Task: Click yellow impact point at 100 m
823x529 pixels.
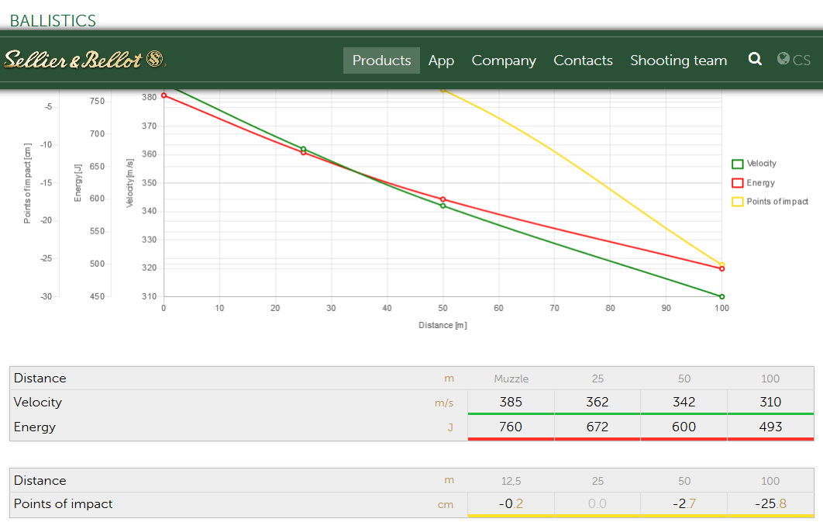Action: (x=721, y=264)
